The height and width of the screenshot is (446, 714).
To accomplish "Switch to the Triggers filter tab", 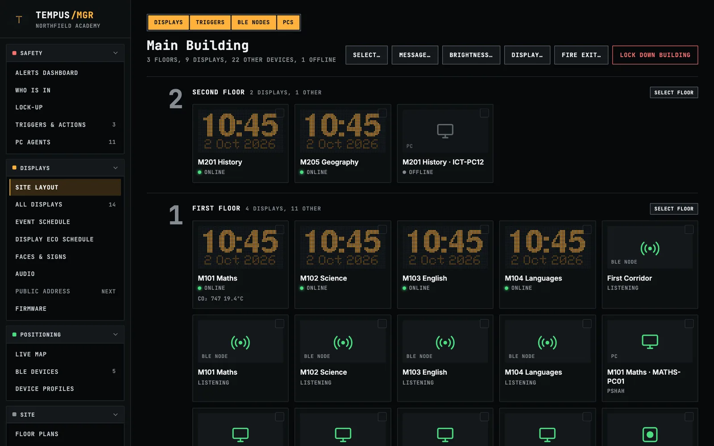I will 210,22.
